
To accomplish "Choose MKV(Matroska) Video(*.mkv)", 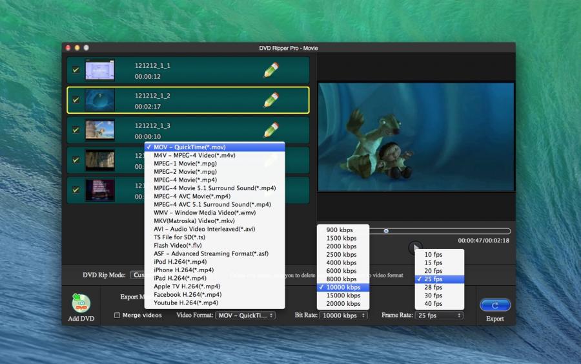I will 214,220.
